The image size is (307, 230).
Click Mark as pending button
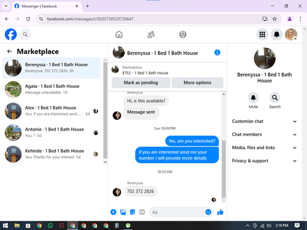[141, 83]
